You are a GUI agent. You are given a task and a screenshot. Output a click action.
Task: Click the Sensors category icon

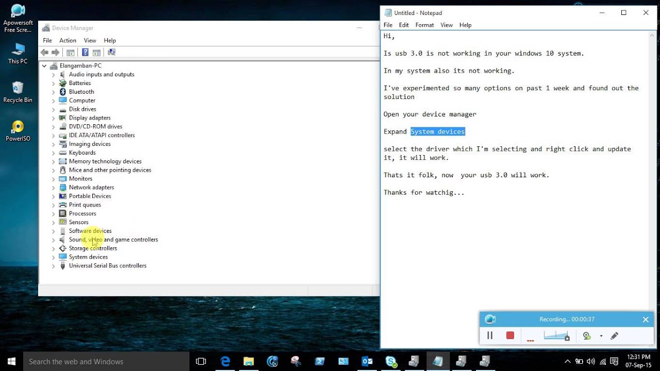point(63,222)
